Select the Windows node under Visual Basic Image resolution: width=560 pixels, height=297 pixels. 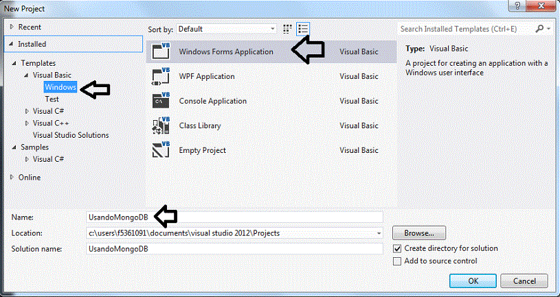(x=60, y=87)
